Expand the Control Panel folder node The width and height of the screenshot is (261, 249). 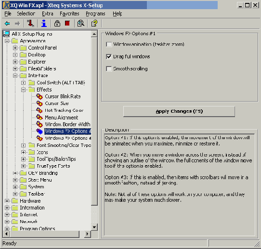tap(15, 48)
